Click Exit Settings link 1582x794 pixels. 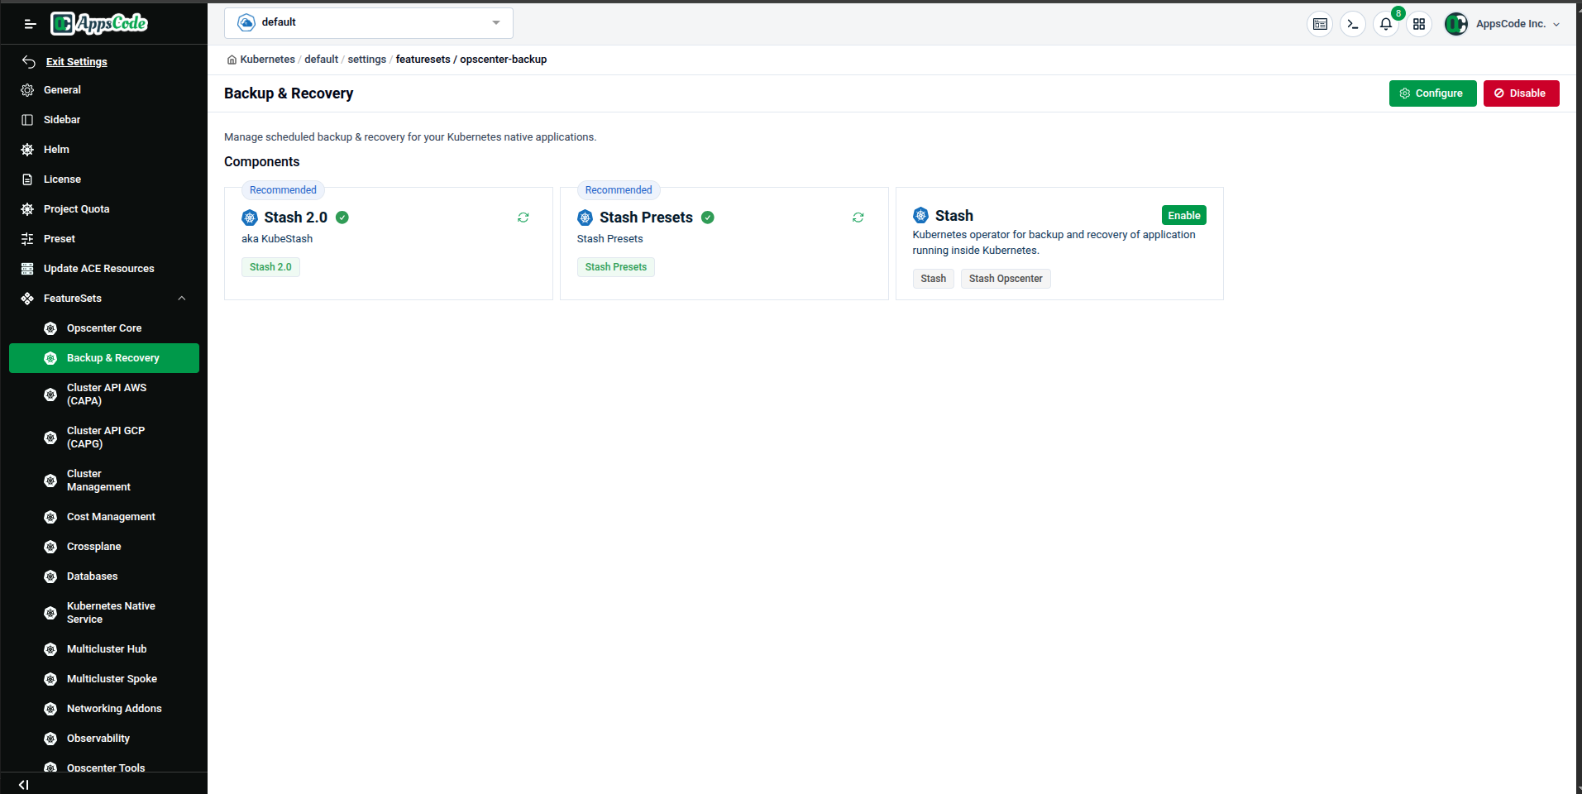tap(76, 61)
